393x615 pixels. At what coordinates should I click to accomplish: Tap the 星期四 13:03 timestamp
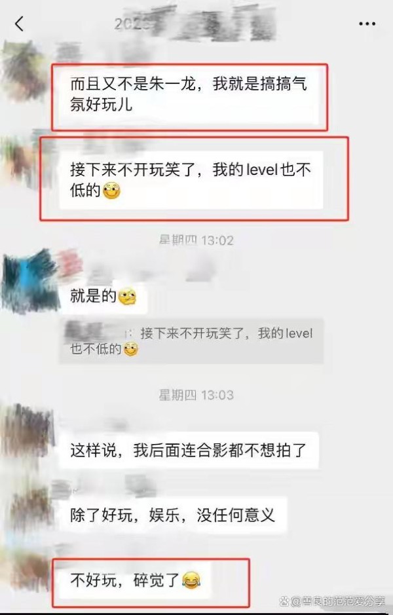click(x=196, y=395)
